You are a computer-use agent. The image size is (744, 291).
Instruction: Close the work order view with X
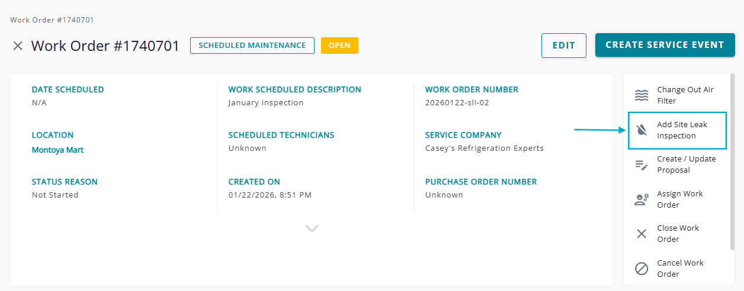18,46
